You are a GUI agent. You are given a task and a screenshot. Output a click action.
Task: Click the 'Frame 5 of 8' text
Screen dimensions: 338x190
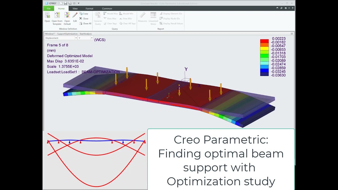pos(58,45)
